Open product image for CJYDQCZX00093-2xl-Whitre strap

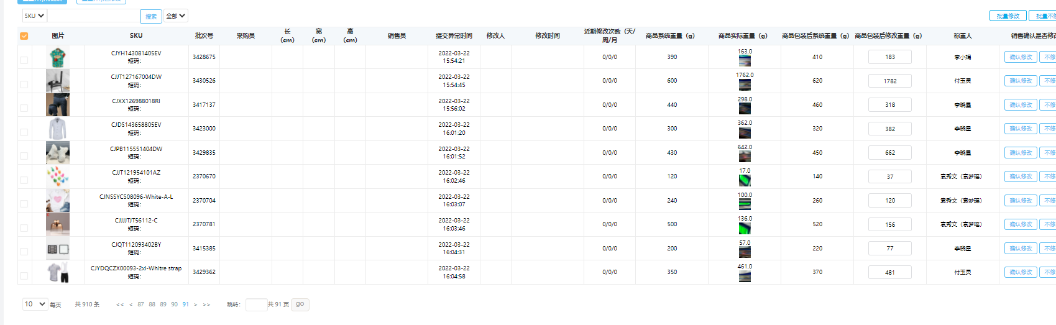(58, 272)
